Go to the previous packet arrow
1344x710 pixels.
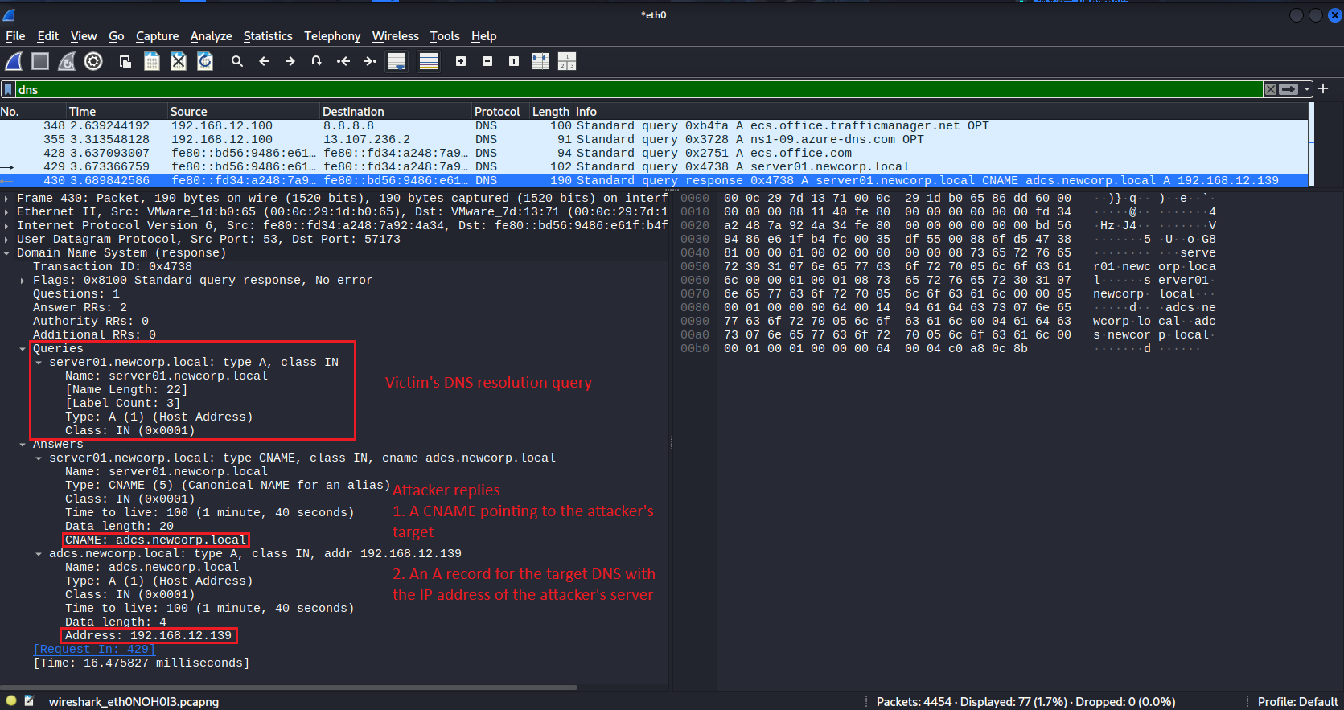[264, 61]
